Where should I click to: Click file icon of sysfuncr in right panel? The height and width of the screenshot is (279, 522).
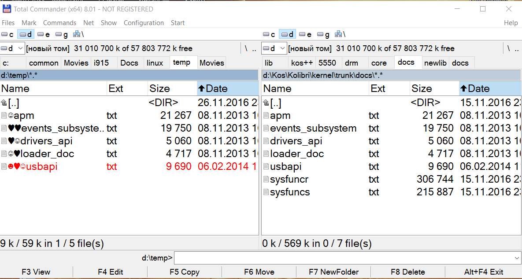tap(266, 180)
